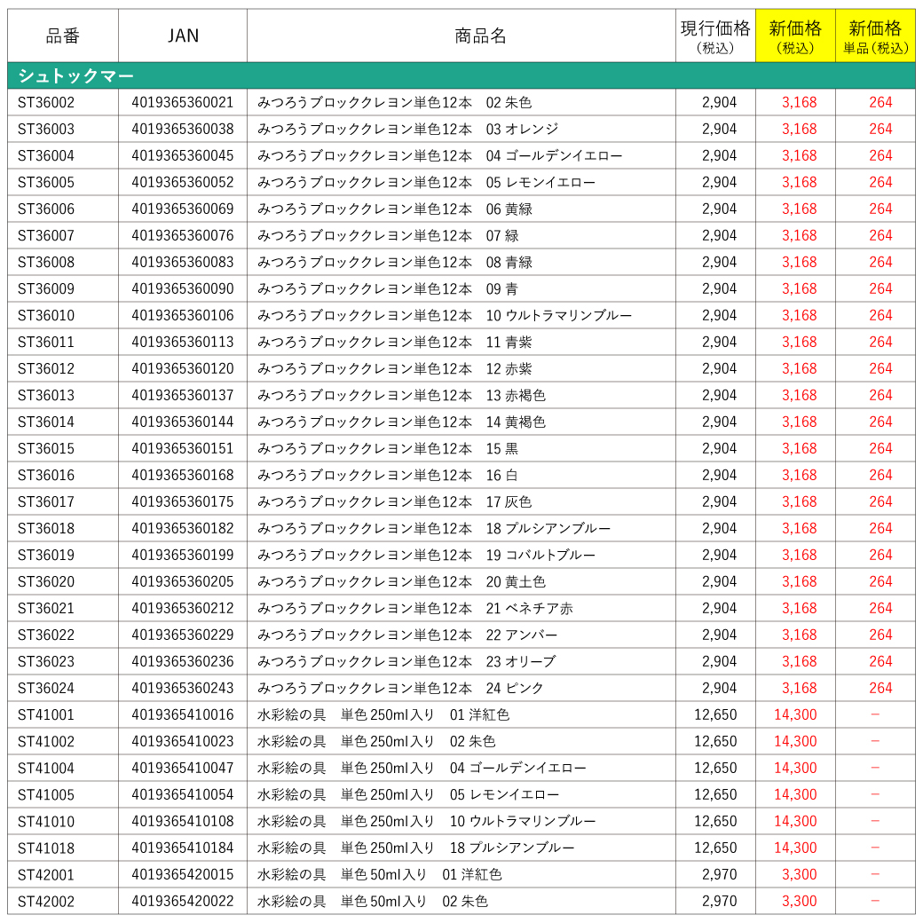Click product code ST36015
923x923 pixels.
point(46,448)
